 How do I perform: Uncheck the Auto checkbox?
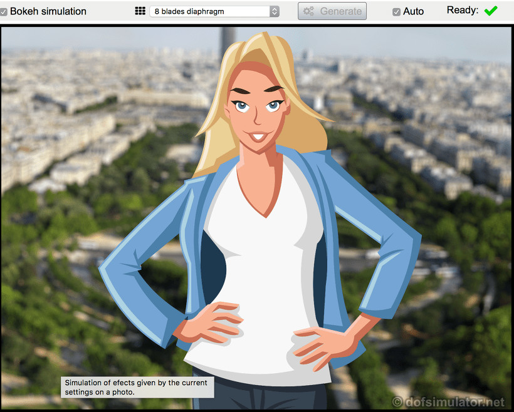coord(396,11)
